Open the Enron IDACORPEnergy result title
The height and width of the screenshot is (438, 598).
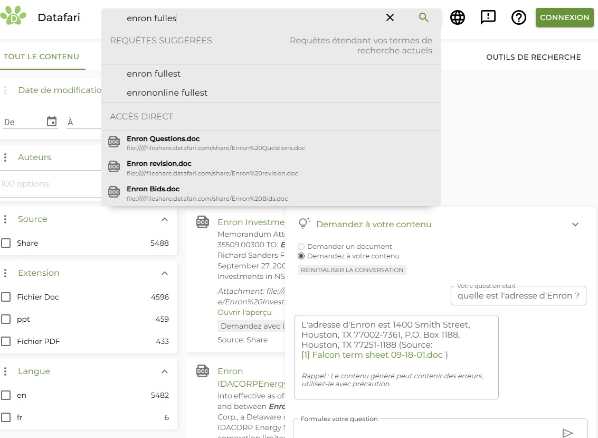pyautogui.click(x=251, y=377)
